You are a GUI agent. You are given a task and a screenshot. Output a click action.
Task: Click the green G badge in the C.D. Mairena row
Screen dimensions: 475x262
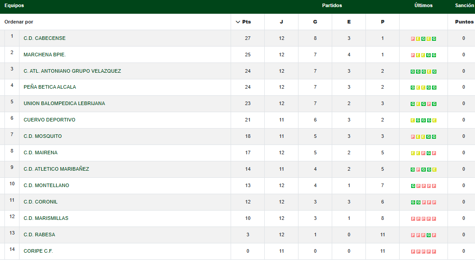coord(429,153)
